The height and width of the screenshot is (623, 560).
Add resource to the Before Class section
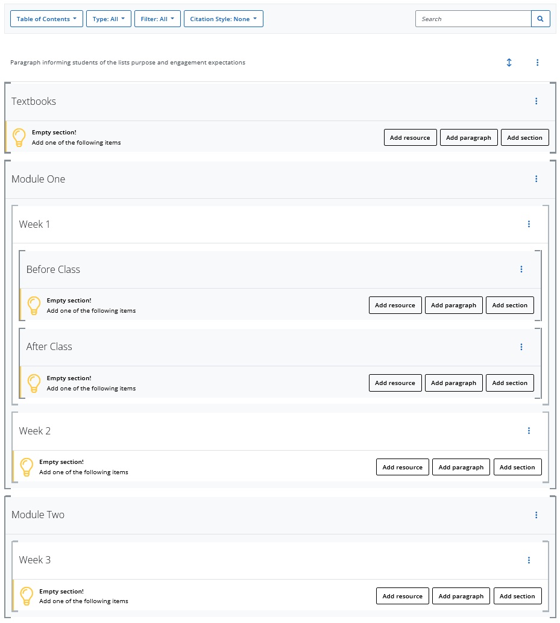395,305
